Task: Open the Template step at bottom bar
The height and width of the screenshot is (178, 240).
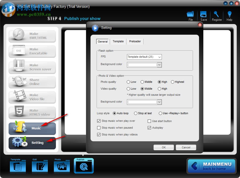Action: (18, 166)
